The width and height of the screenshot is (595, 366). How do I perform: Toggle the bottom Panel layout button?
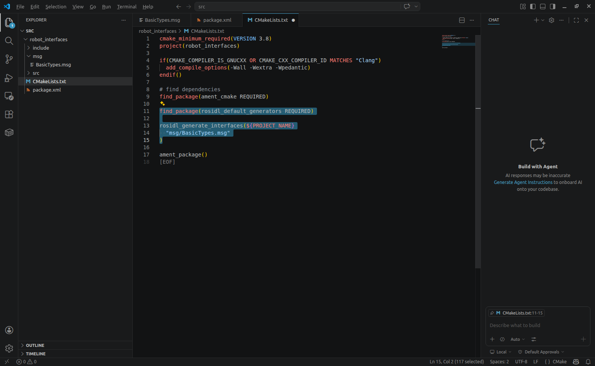click(x=543, y=6)
